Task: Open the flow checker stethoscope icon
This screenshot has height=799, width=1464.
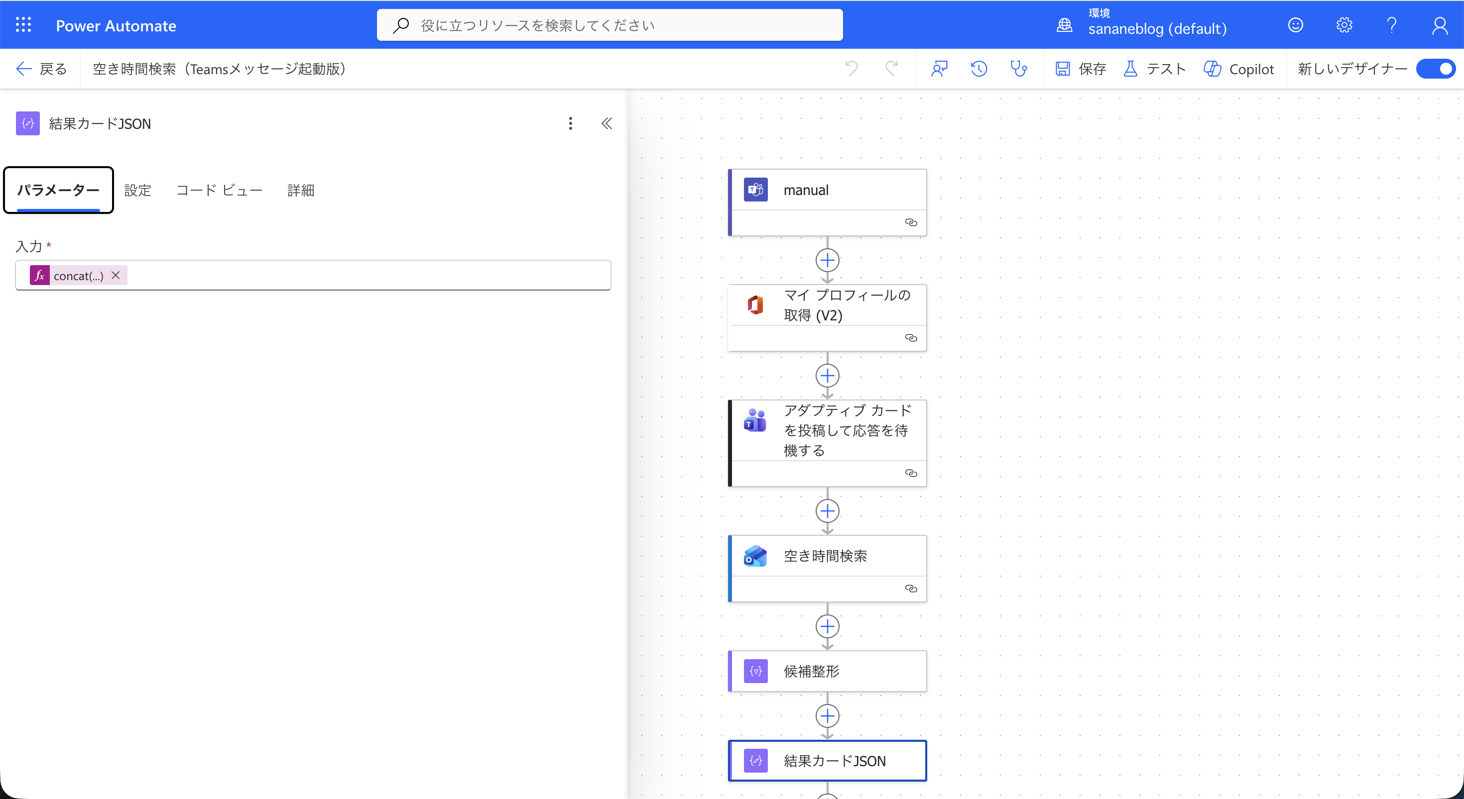Action: (x=1018, y=69)
